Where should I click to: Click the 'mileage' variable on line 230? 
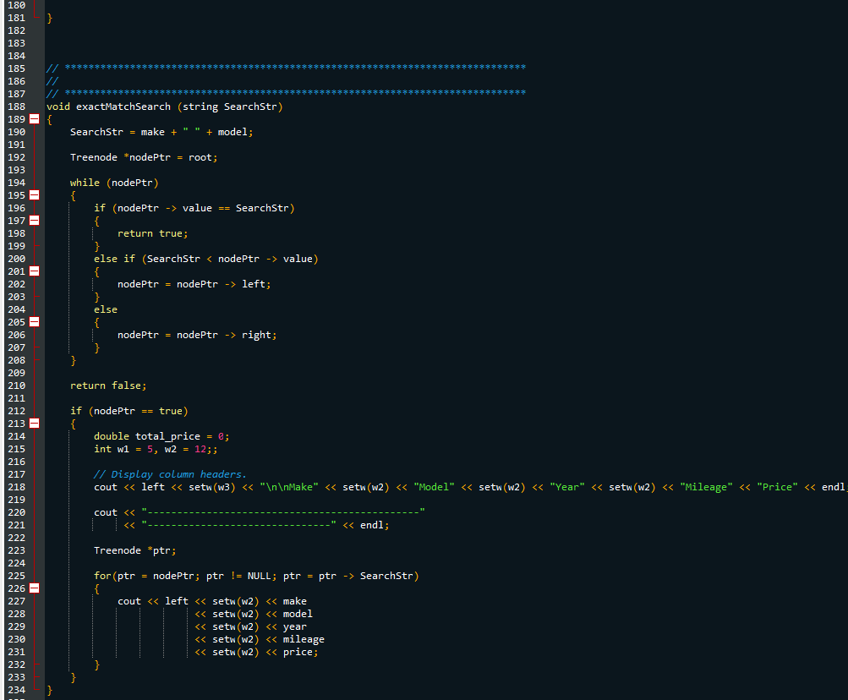click(304, 639)
